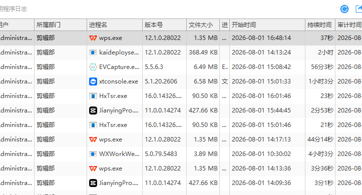Click duration 21秒 cell
The width and height of the screenshot is (362, 195).
coord(327,125)
